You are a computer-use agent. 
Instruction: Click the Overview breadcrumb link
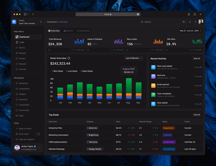[x=63, y=22]
